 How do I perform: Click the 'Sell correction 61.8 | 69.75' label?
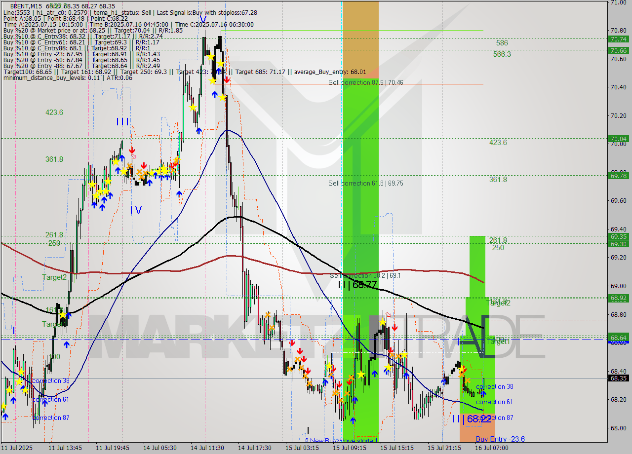click(x=365, y=183)
